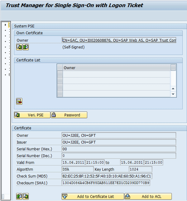187x201 pixels.
Task: Click the right icon under Own Certificate owner
Action: pyautogui.click(x=26, y=47)
